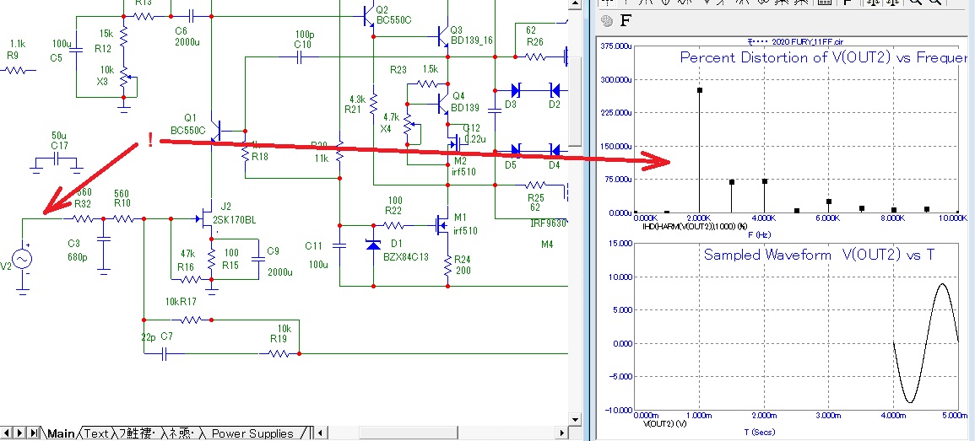Select the C3 680p capacitor symbol
Image resolution: width=975 pixels, height=441 pixels.
click(x=103, y=239)
